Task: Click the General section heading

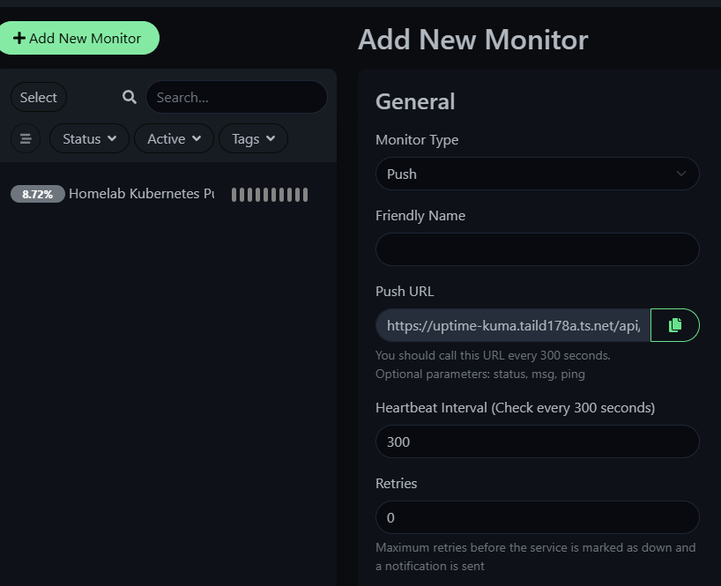Action: point(415,101)
